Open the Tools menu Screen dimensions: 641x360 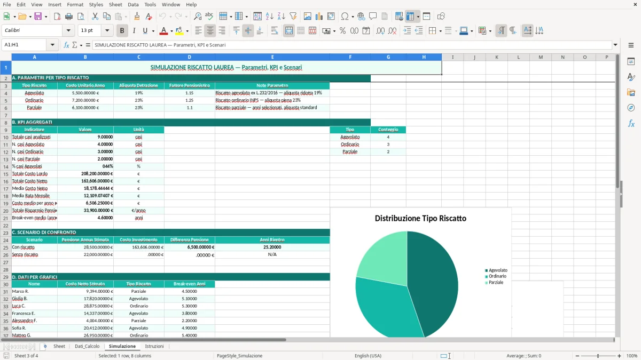(150, 4)
